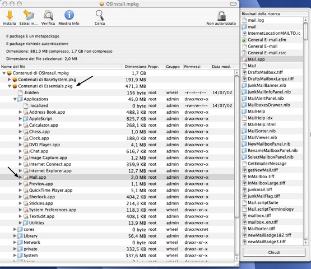The image size is (311, 269).
Task: Click Mail.app icon in search results
Action: (x=244, y=59)
